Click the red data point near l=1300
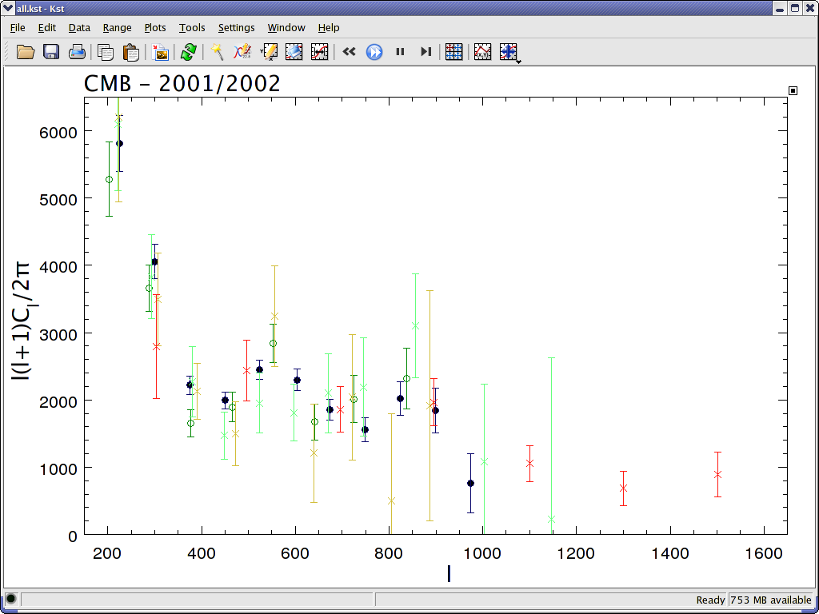This screenshot has height=614, width=819. tap(623, 488)
